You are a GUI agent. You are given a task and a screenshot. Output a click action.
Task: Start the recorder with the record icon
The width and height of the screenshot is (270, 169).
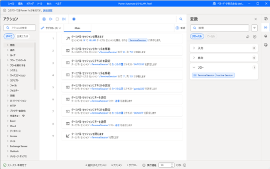pos(74,19)
